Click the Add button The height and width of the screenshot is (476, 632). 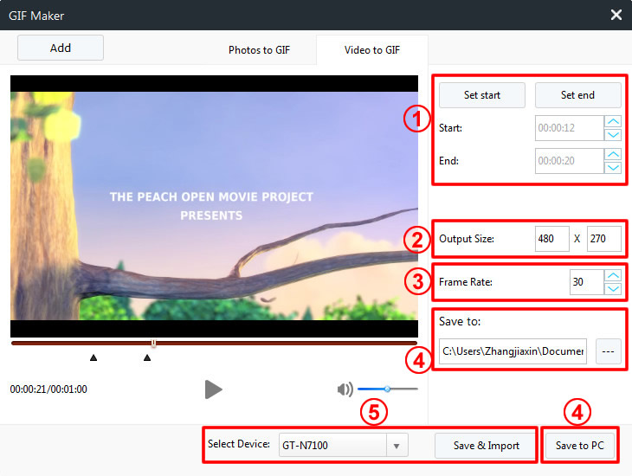pos(61,48)
